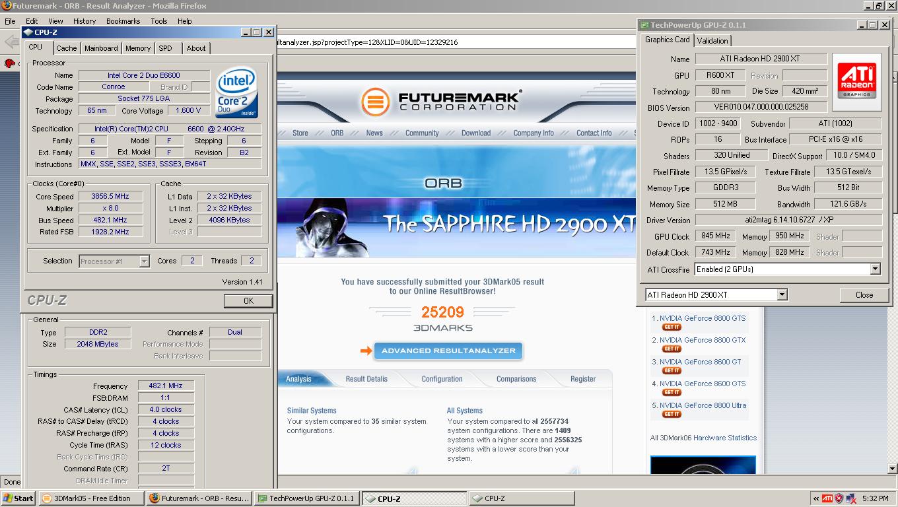This screenshot has height=507, width=898.
Task: Click the GET IT badge under GeForce 8600 GT
Action: point(672,370)
